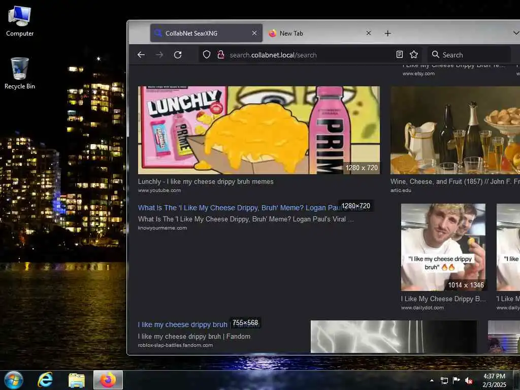
Task: Click the greyed forward navigation arrow
Action: tap(159, 55)
